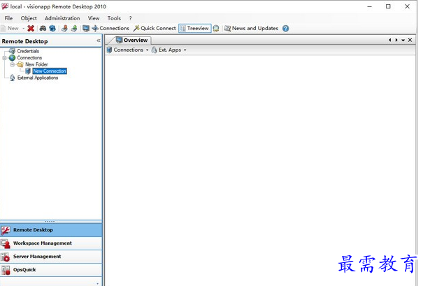Close the Overview tab with the X
Screen dimensions: 423x286
410,40
